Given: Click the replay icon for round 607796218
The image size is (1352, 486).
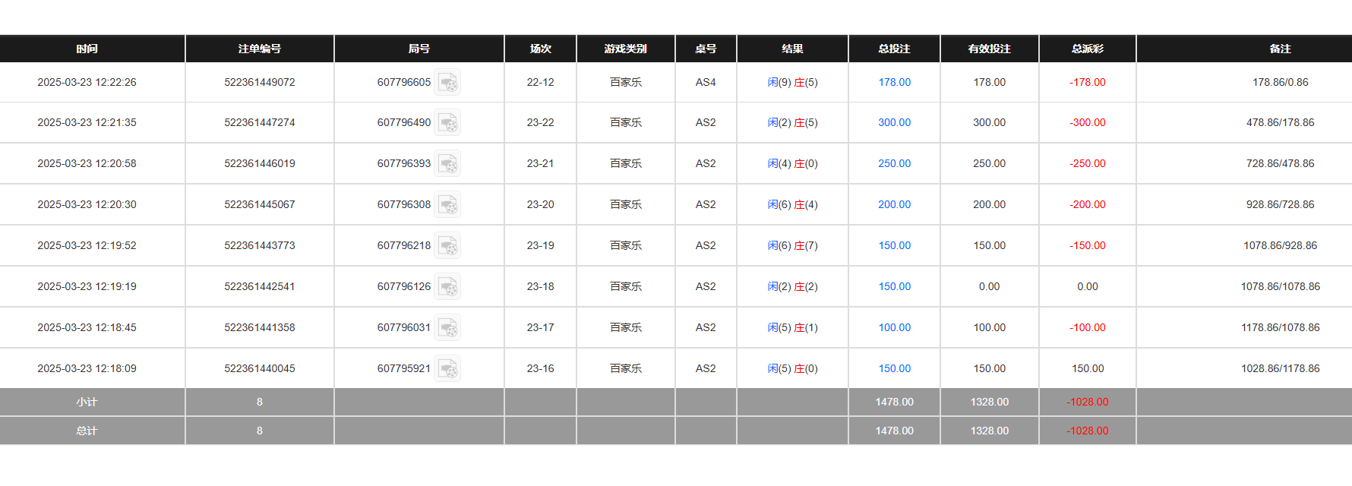Looking at the screenshot, I should tap(447, 245).
